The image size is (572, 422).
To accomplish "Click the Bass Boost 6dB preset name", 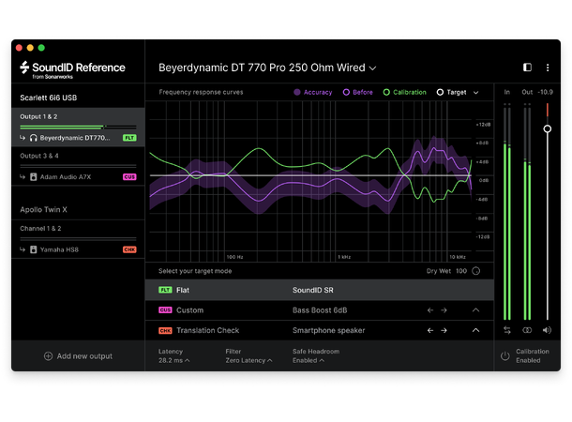I will pyautogui.click(x=320, y=310).
